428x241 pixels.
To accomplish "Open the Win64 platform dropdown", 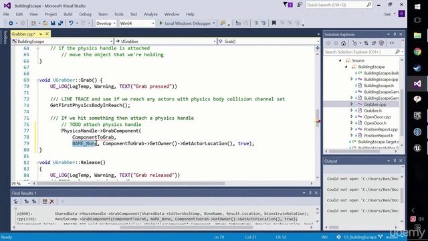I will 137,23.
